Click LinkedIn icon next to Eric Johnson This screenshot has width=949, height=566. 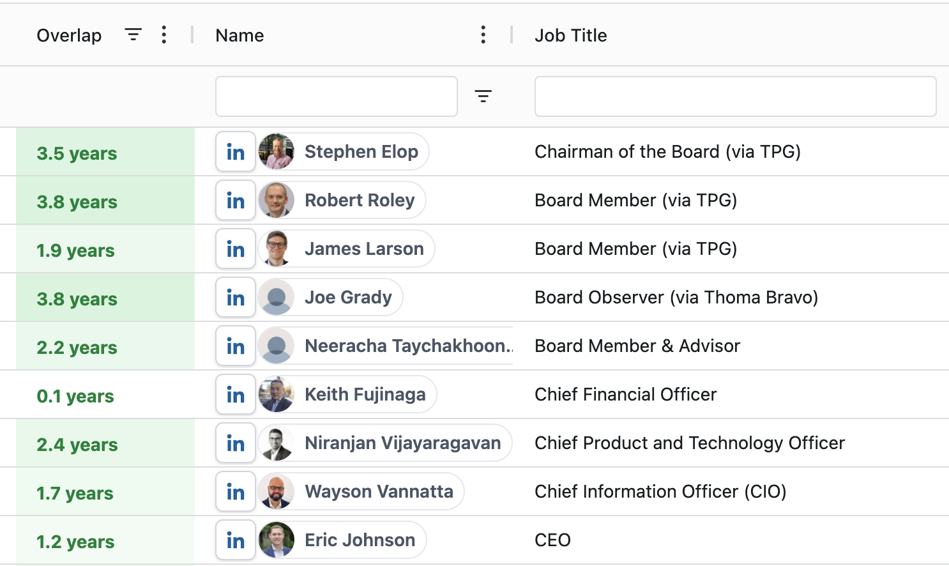point(235,540)
